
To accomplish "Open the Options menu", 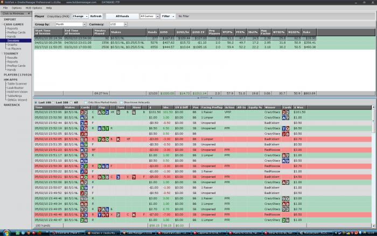I will tap(17, 8).
